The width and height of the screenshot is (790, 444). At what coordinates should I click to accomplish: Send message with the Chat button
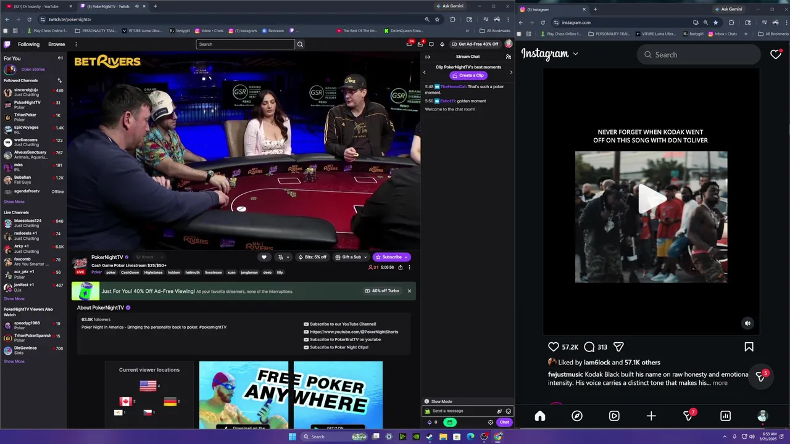point(504,422)
